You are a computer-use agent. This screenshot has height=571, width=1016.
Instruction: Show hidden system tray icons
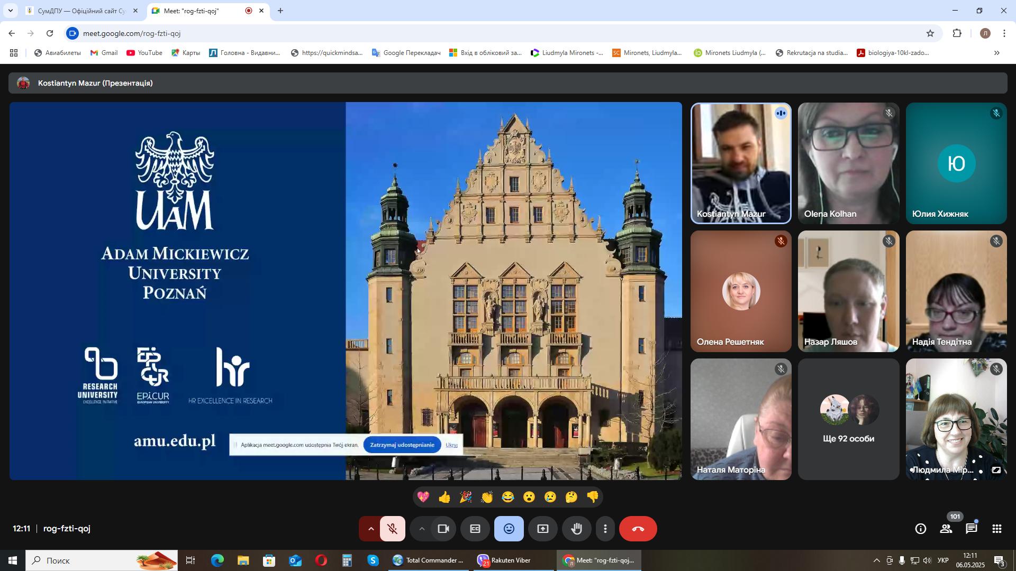tap(876, 560)
